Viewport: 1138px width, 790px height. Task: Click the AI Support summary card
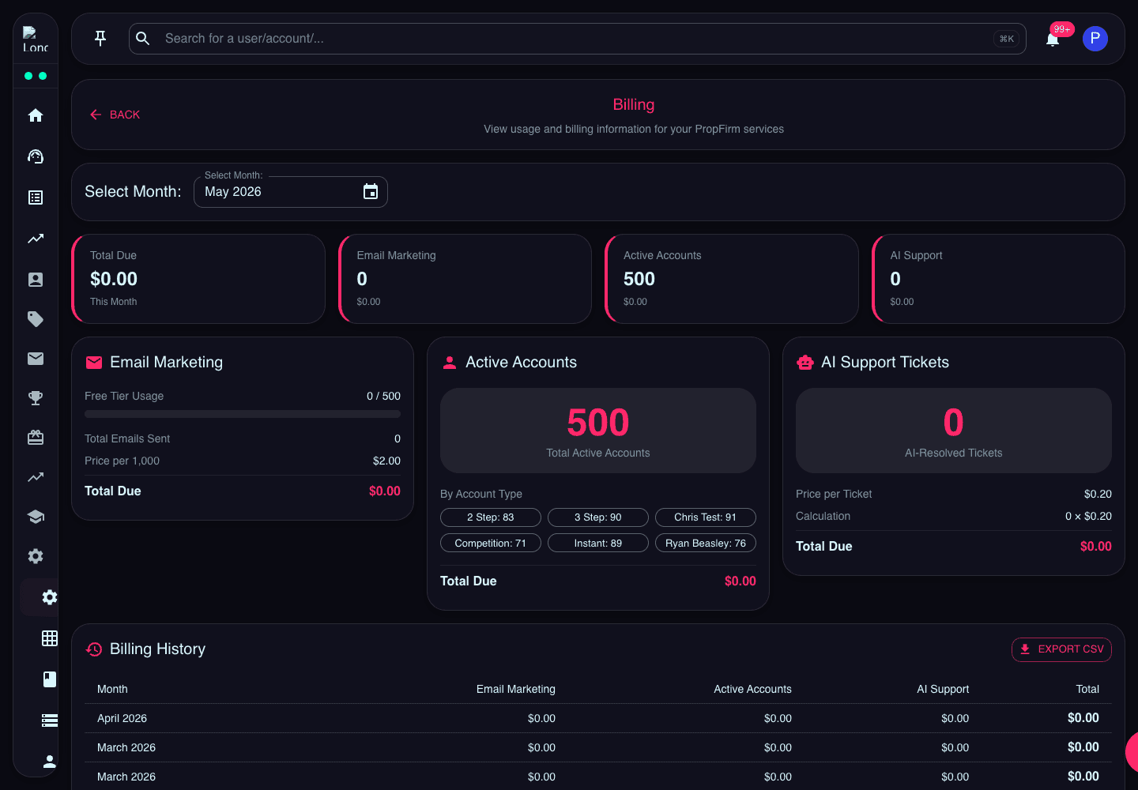coord(998,279)
